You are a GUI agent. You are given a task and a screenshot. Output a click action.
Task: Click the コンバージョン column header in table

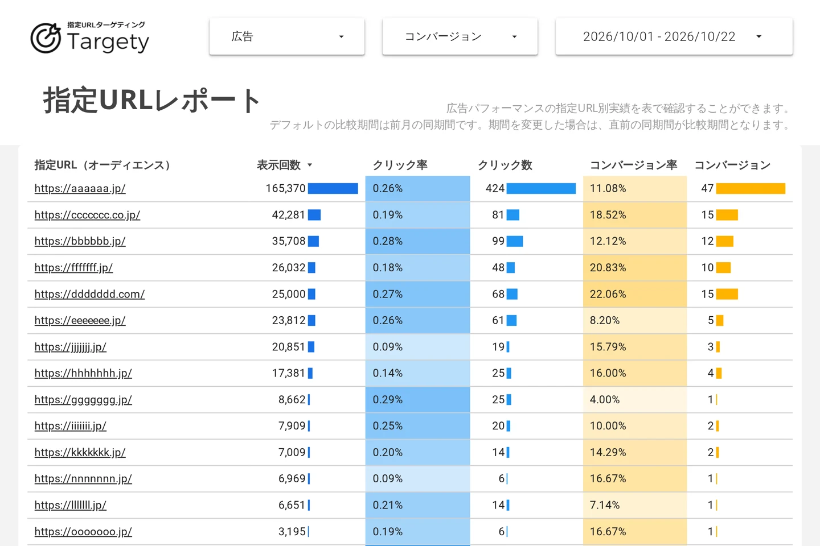[732, 165]
